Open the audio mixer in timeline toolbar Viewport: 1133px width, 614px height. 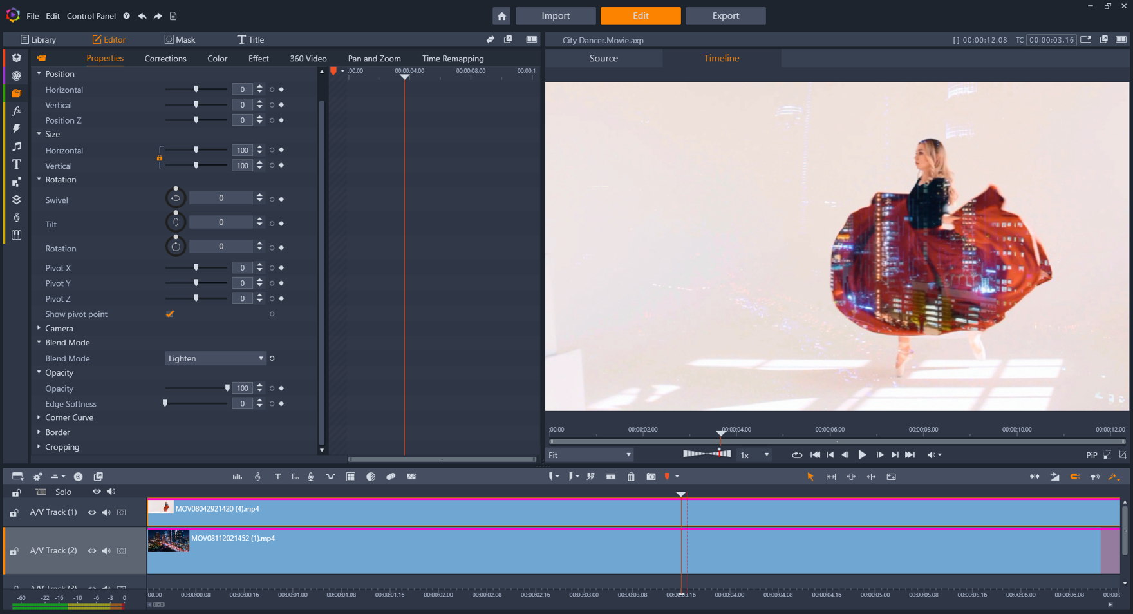click(238, 477)
